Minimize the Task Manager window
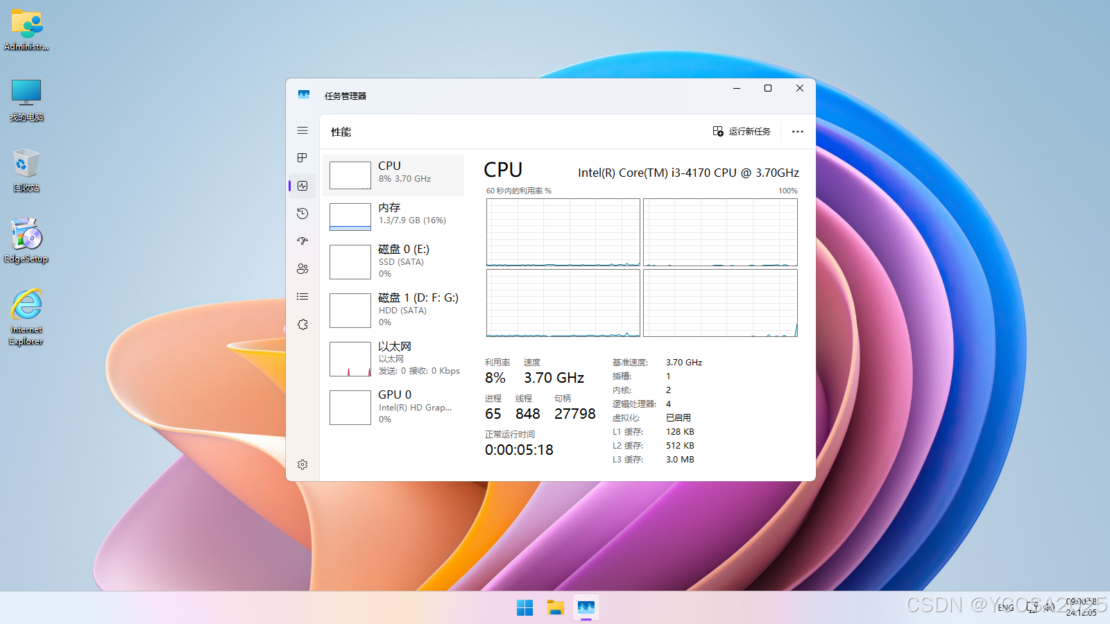 (737, 88)
